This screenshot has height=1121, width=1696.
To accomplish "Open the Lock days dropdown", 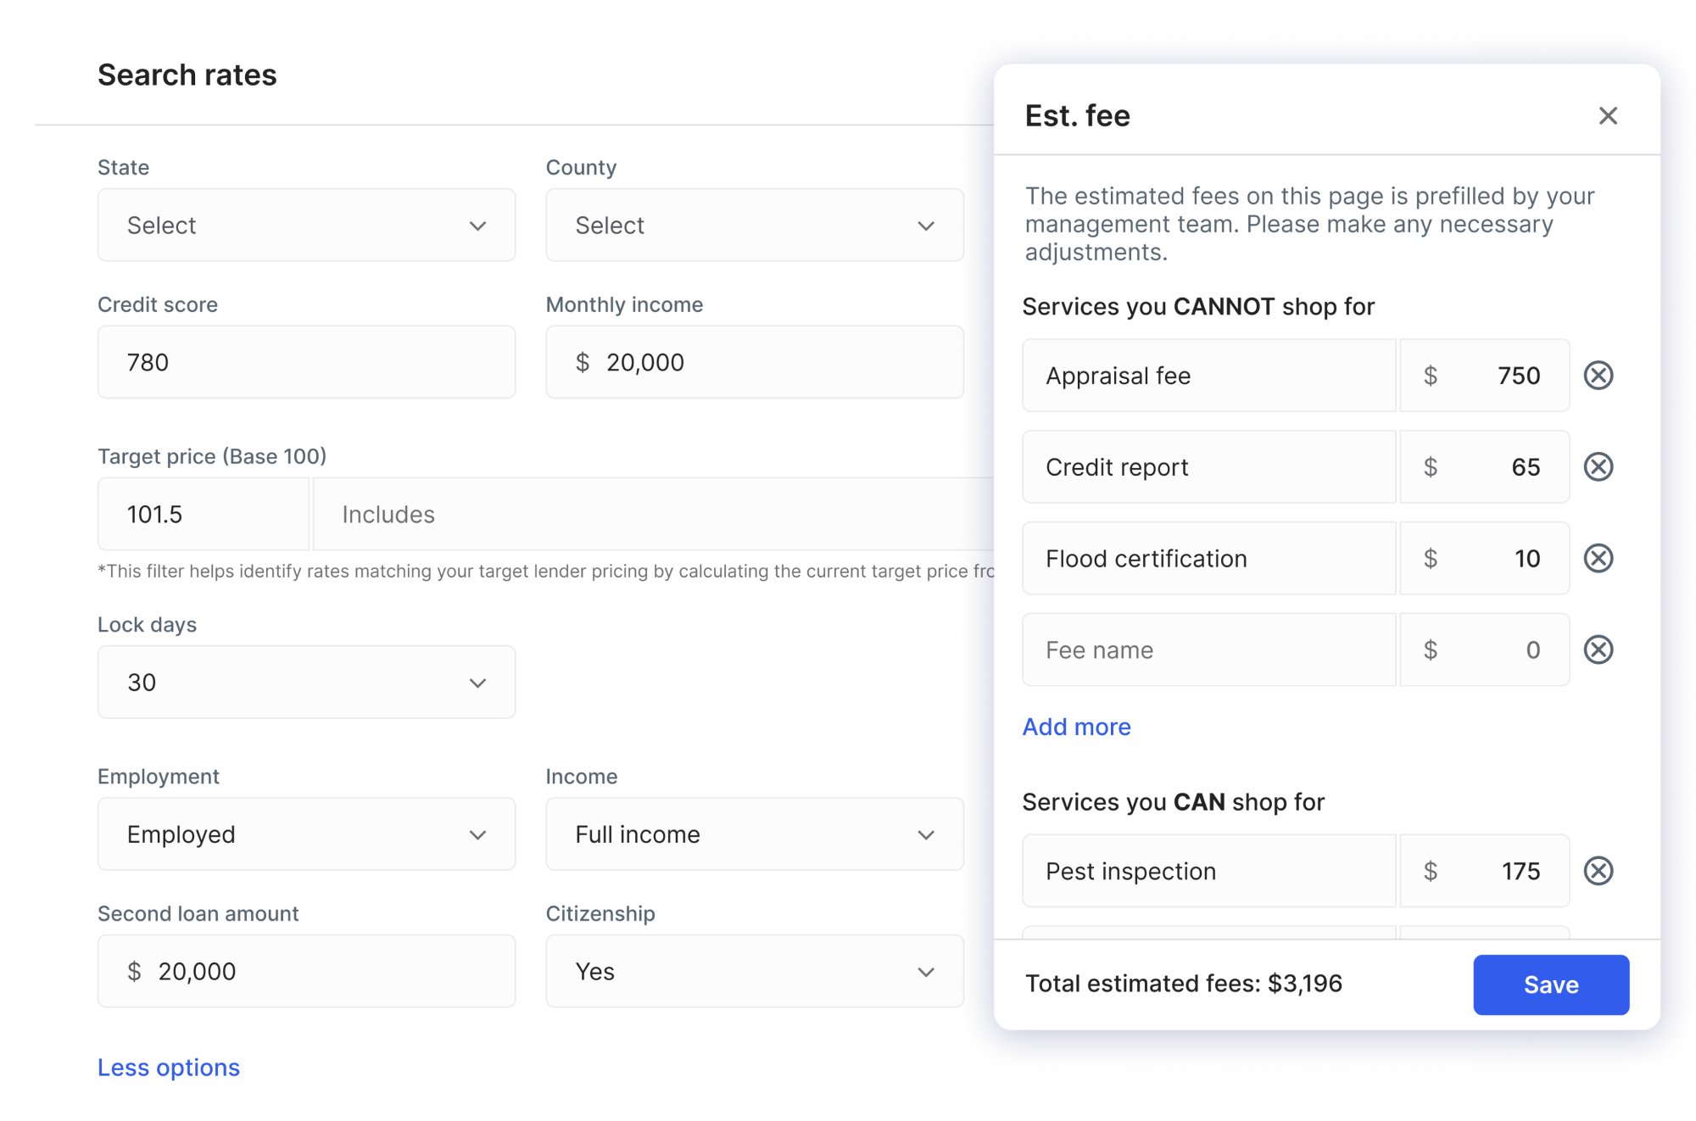I will pos(306,683).
